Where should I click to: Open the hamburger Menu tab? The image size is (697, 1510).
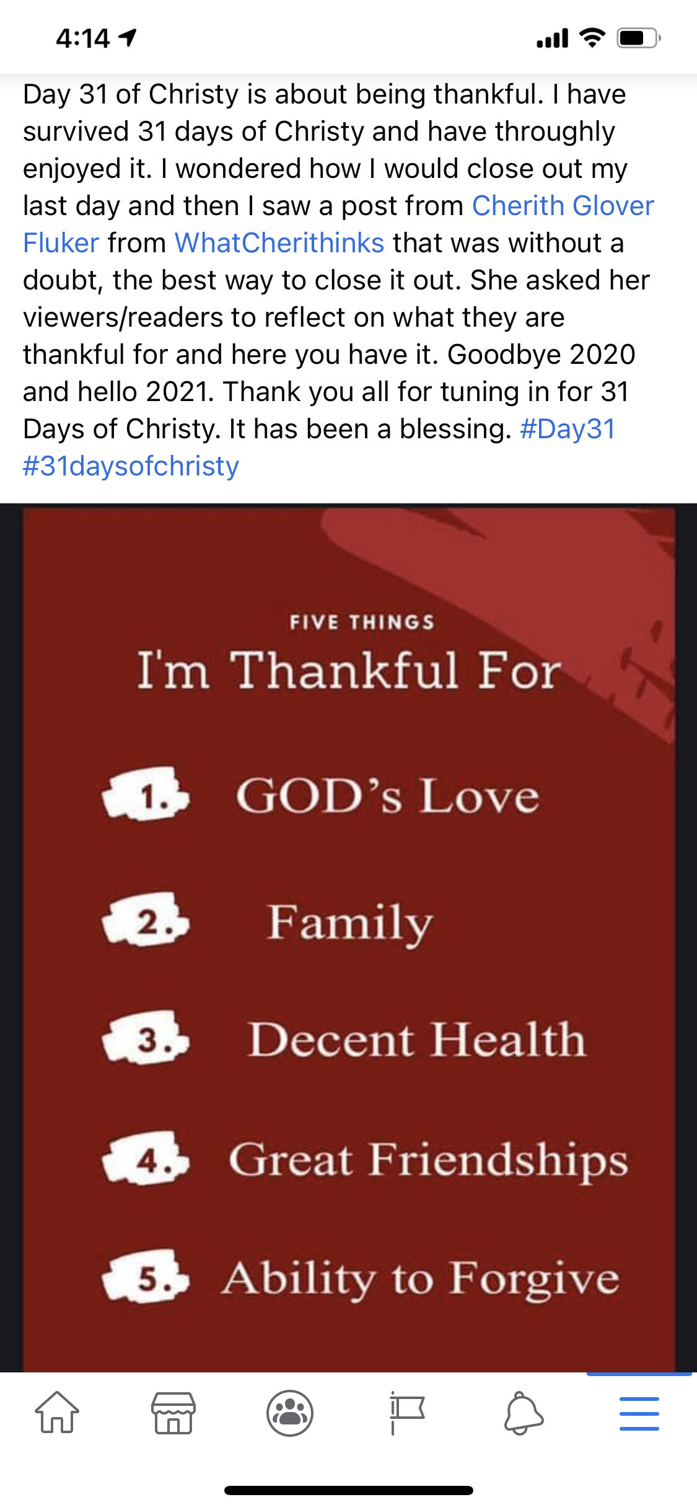[639, 1413]
